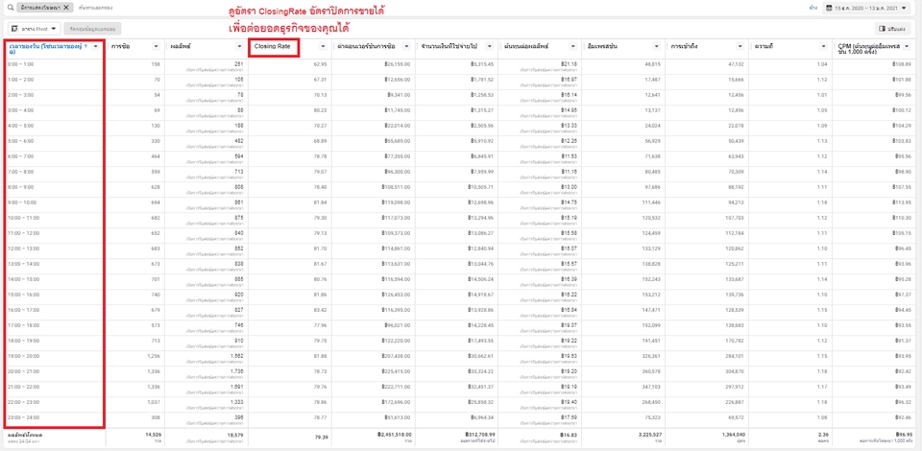Click the calendar icon in date picker
The image size is (922, 451).
click(829, 9)
